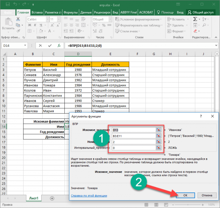Click the add new sheet plus icon
Screen dimensions: 220x208
52,199
